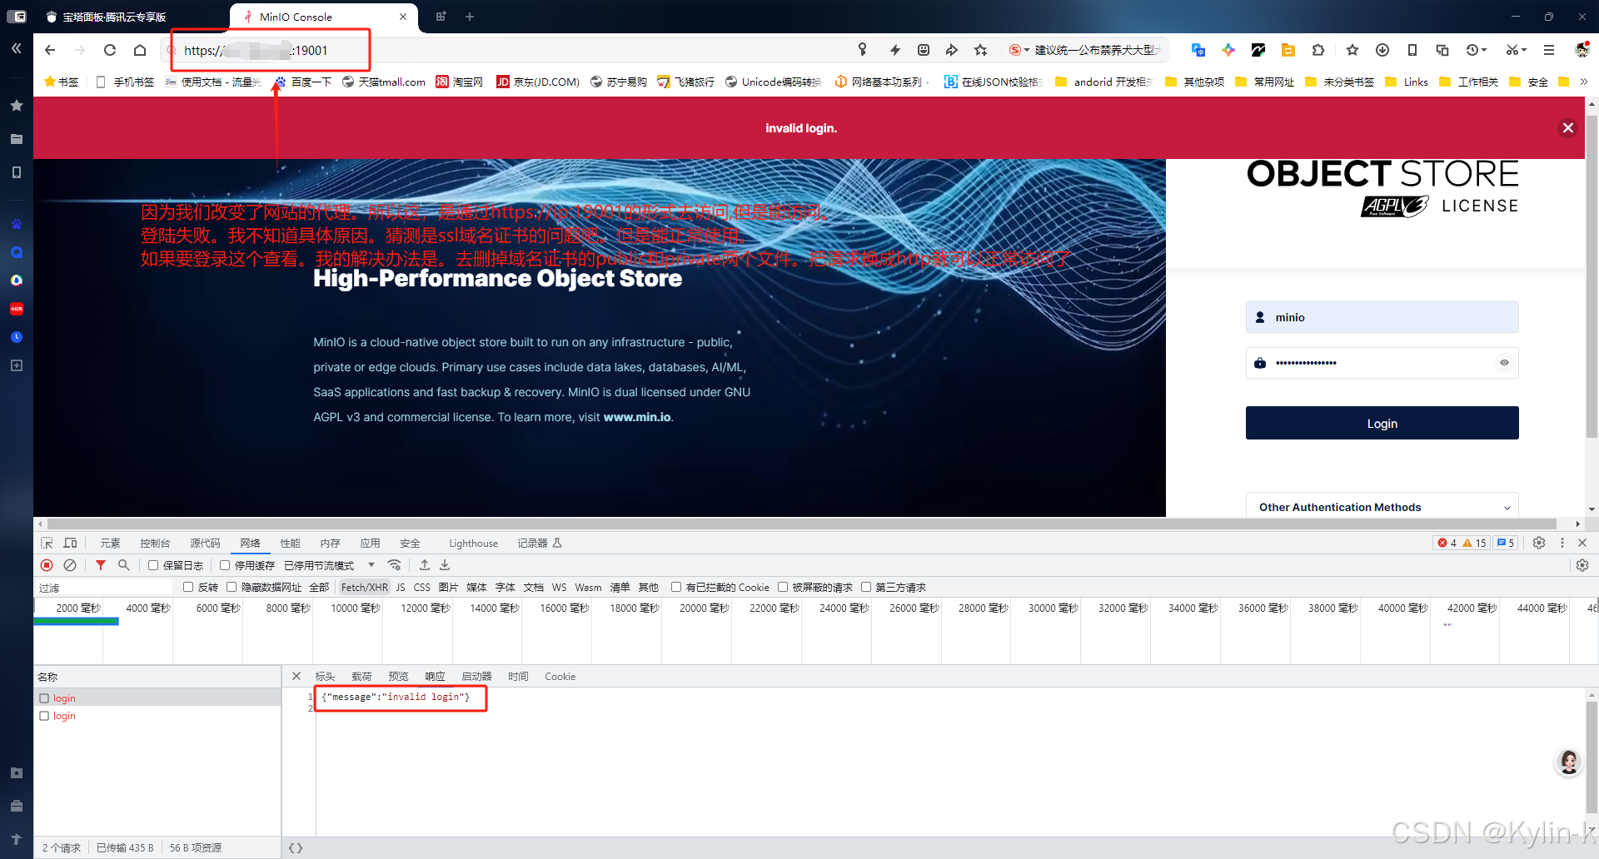This screenshot has height=859, width=1599.
Task: Close the request detail pane
Action: point(296,676)
